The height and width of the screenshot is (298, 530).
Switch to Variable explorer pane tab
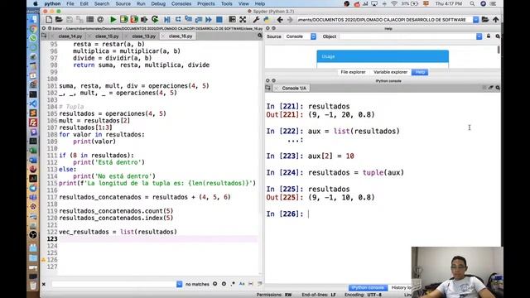tap(390, 72)
